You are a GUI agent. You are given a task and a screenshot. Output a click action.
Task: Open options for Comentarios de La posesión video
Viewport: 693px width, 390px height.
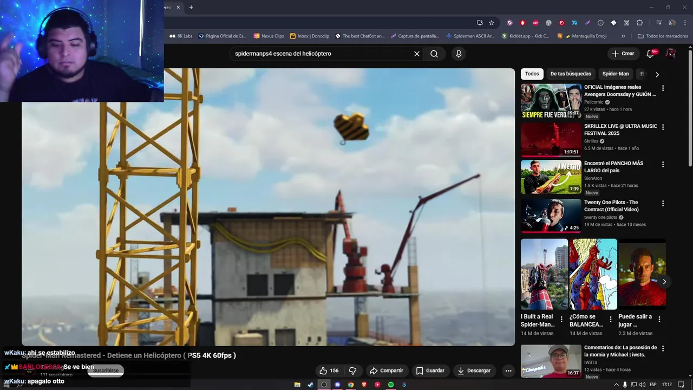663,349
